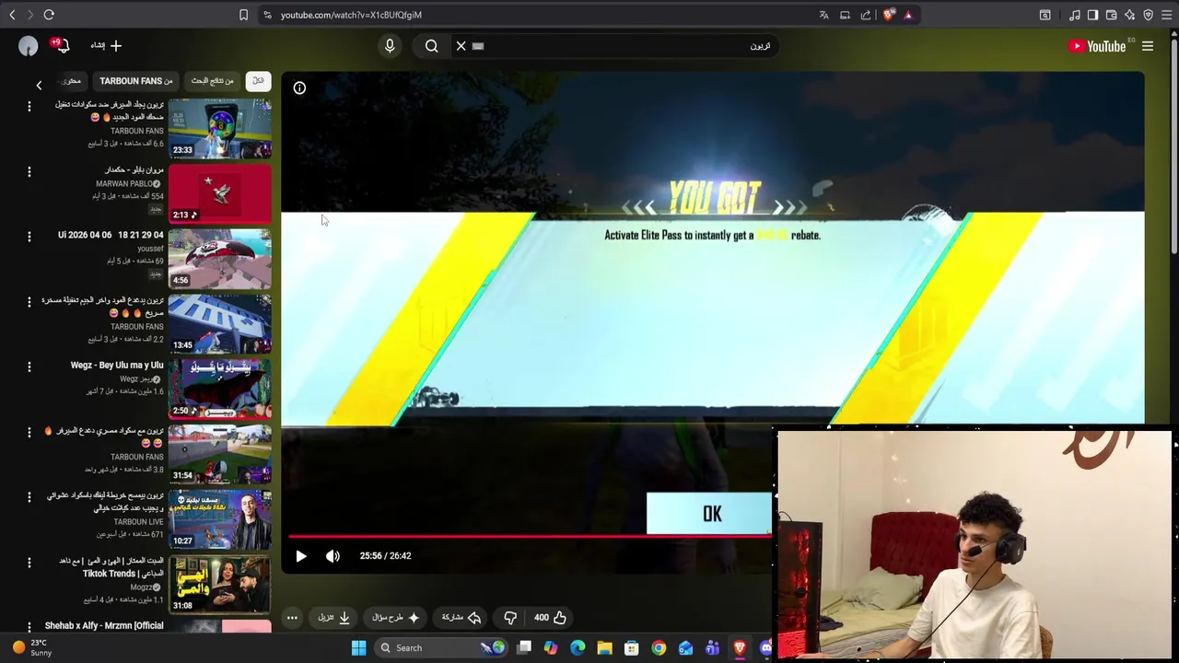Seek on the red video progress bar

tap(530, 536)
